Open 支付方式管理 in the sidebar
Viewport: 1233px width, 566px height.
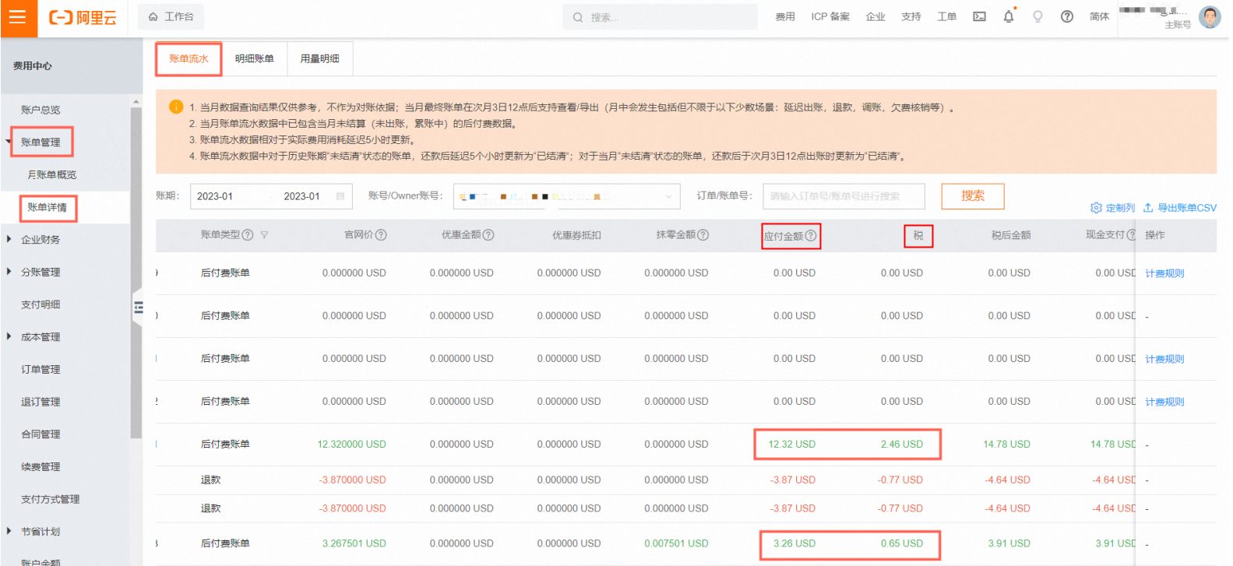50,499
